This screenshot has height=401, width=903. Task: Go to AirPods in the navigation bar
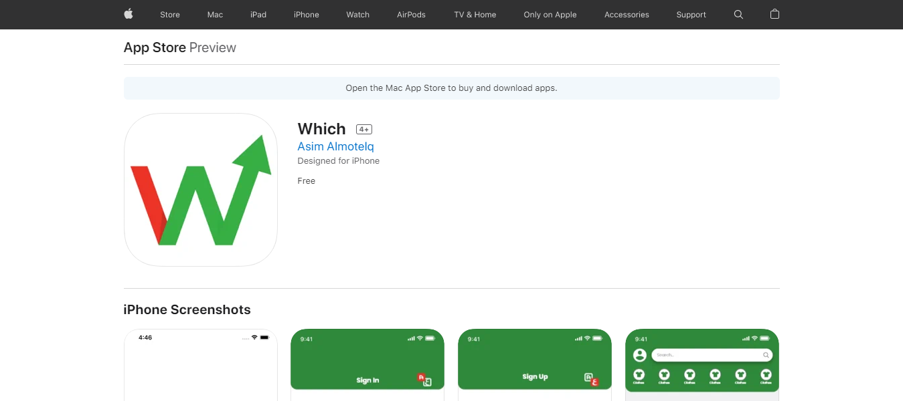(x=411, y=15)
